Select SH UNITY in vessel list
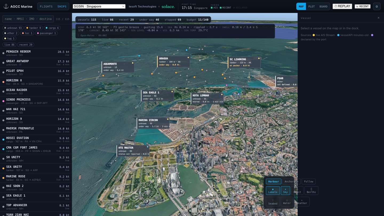Image resolution: width=384 pixels, height=216 pixels. (36, 159)
